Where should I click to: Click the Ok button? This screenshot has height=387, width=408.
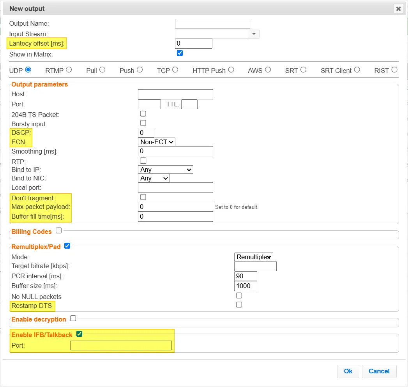(348, 371)
